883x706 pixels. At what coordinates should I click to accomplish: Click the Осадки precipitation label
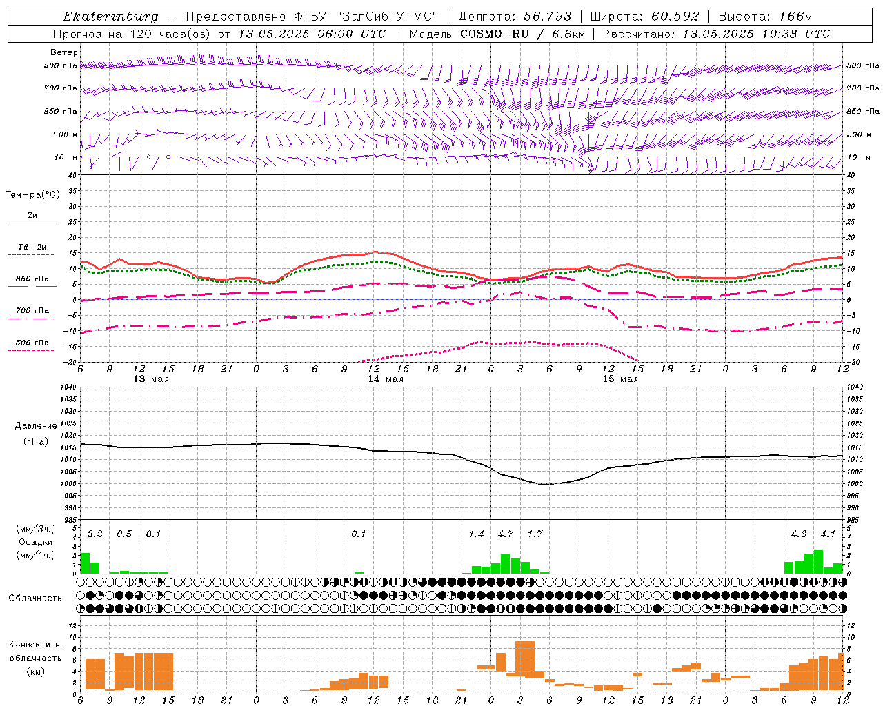[35, 542]
